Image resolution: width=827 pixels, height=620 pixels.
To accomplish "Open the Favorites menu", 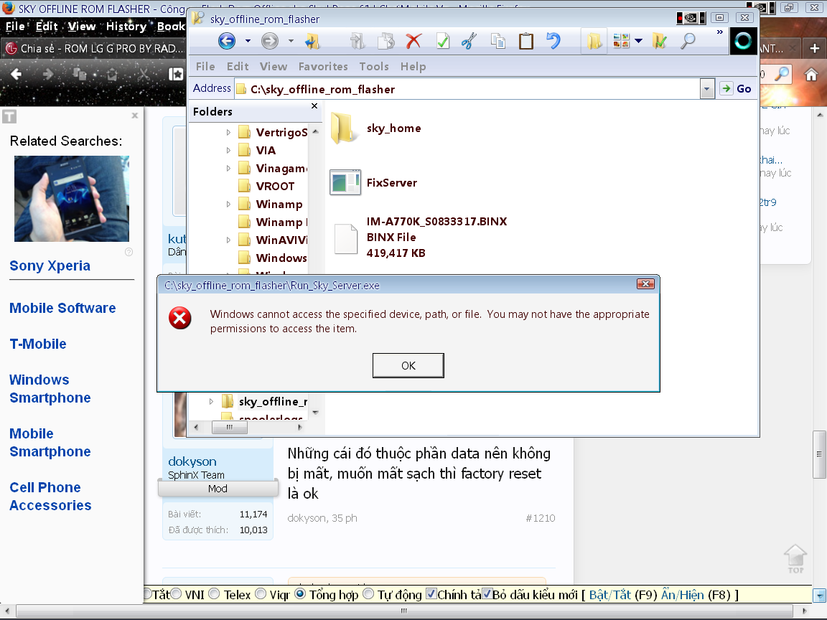I will [323, 66].
